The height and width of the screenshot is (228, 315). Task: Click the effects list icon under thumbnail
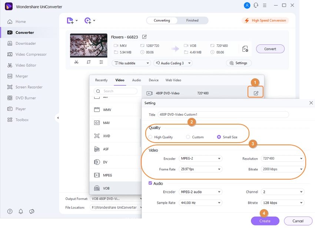point(101,62)
